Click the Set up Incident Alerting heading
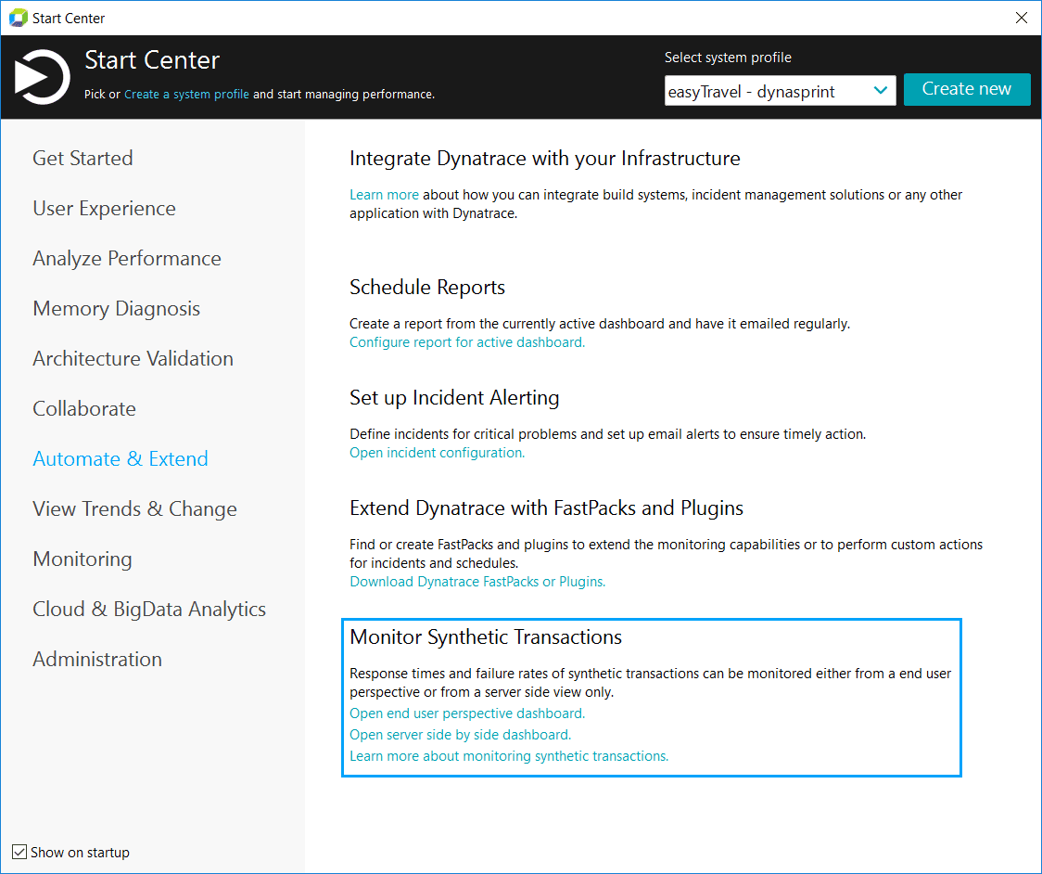 pyautogui.click(x=454, y=398)
